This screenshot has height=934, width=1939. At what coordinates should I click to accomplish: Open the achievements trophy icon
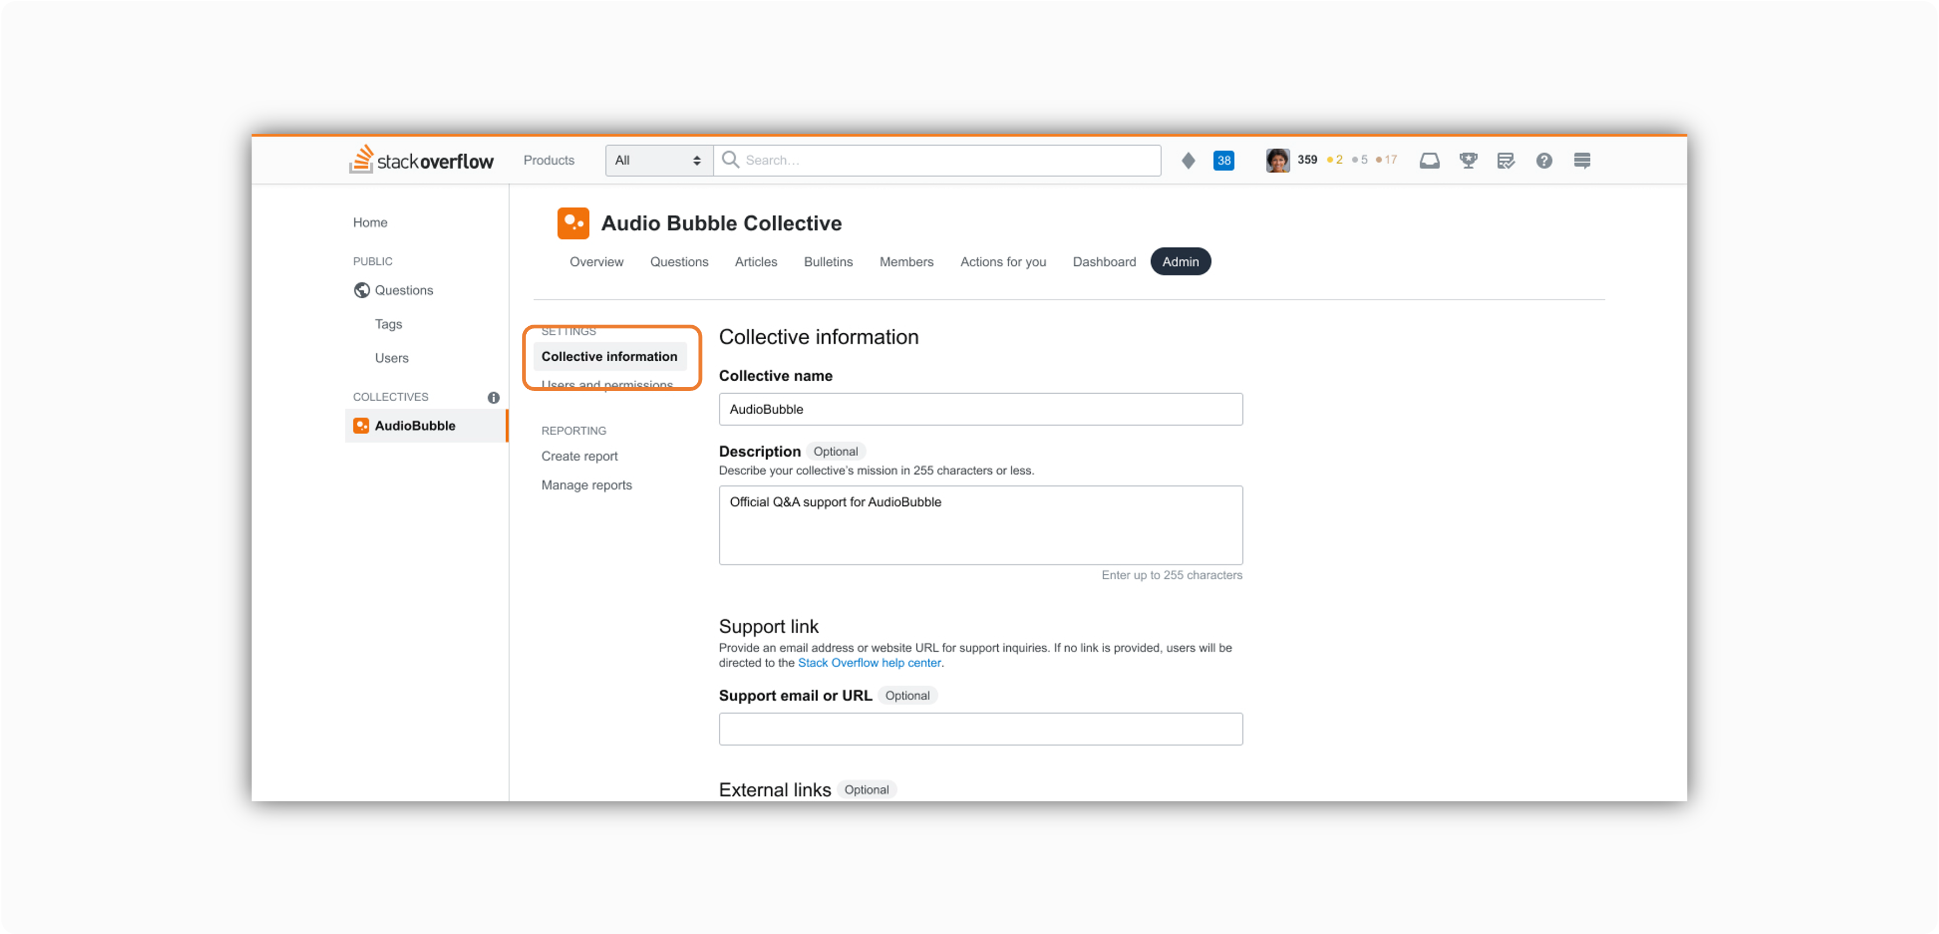tap(1468, 160)
